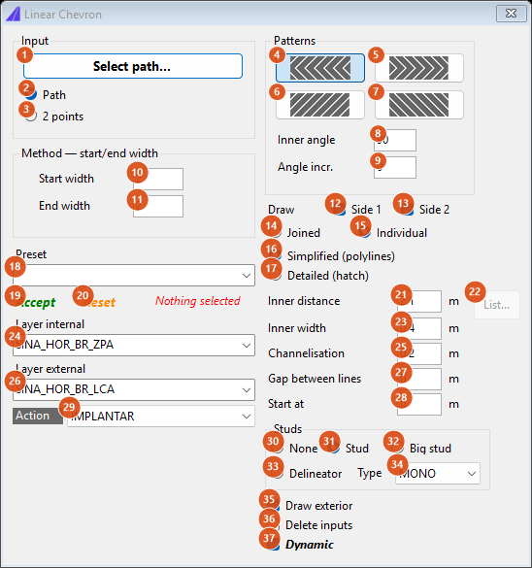Open the stud Type MONO dropdown
This screenshot has width=532, height=568.
pyautogui.click(x=438, y=474)
